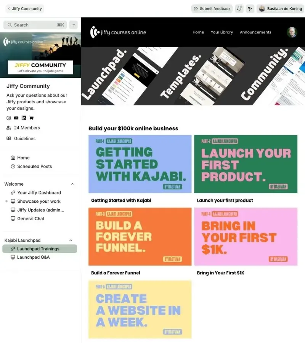Open the LinkedIn social icon
305x343 pixels.
tap(24, 118)
